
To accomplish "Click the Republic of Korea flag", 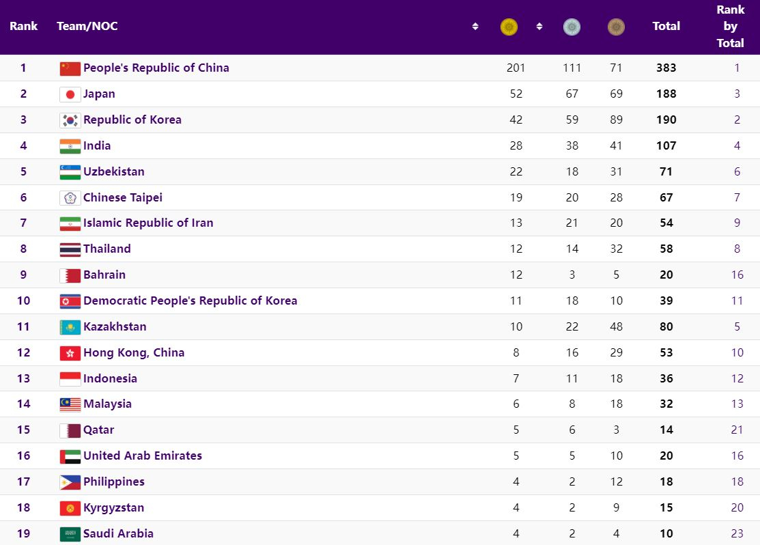I will point(70,120).
